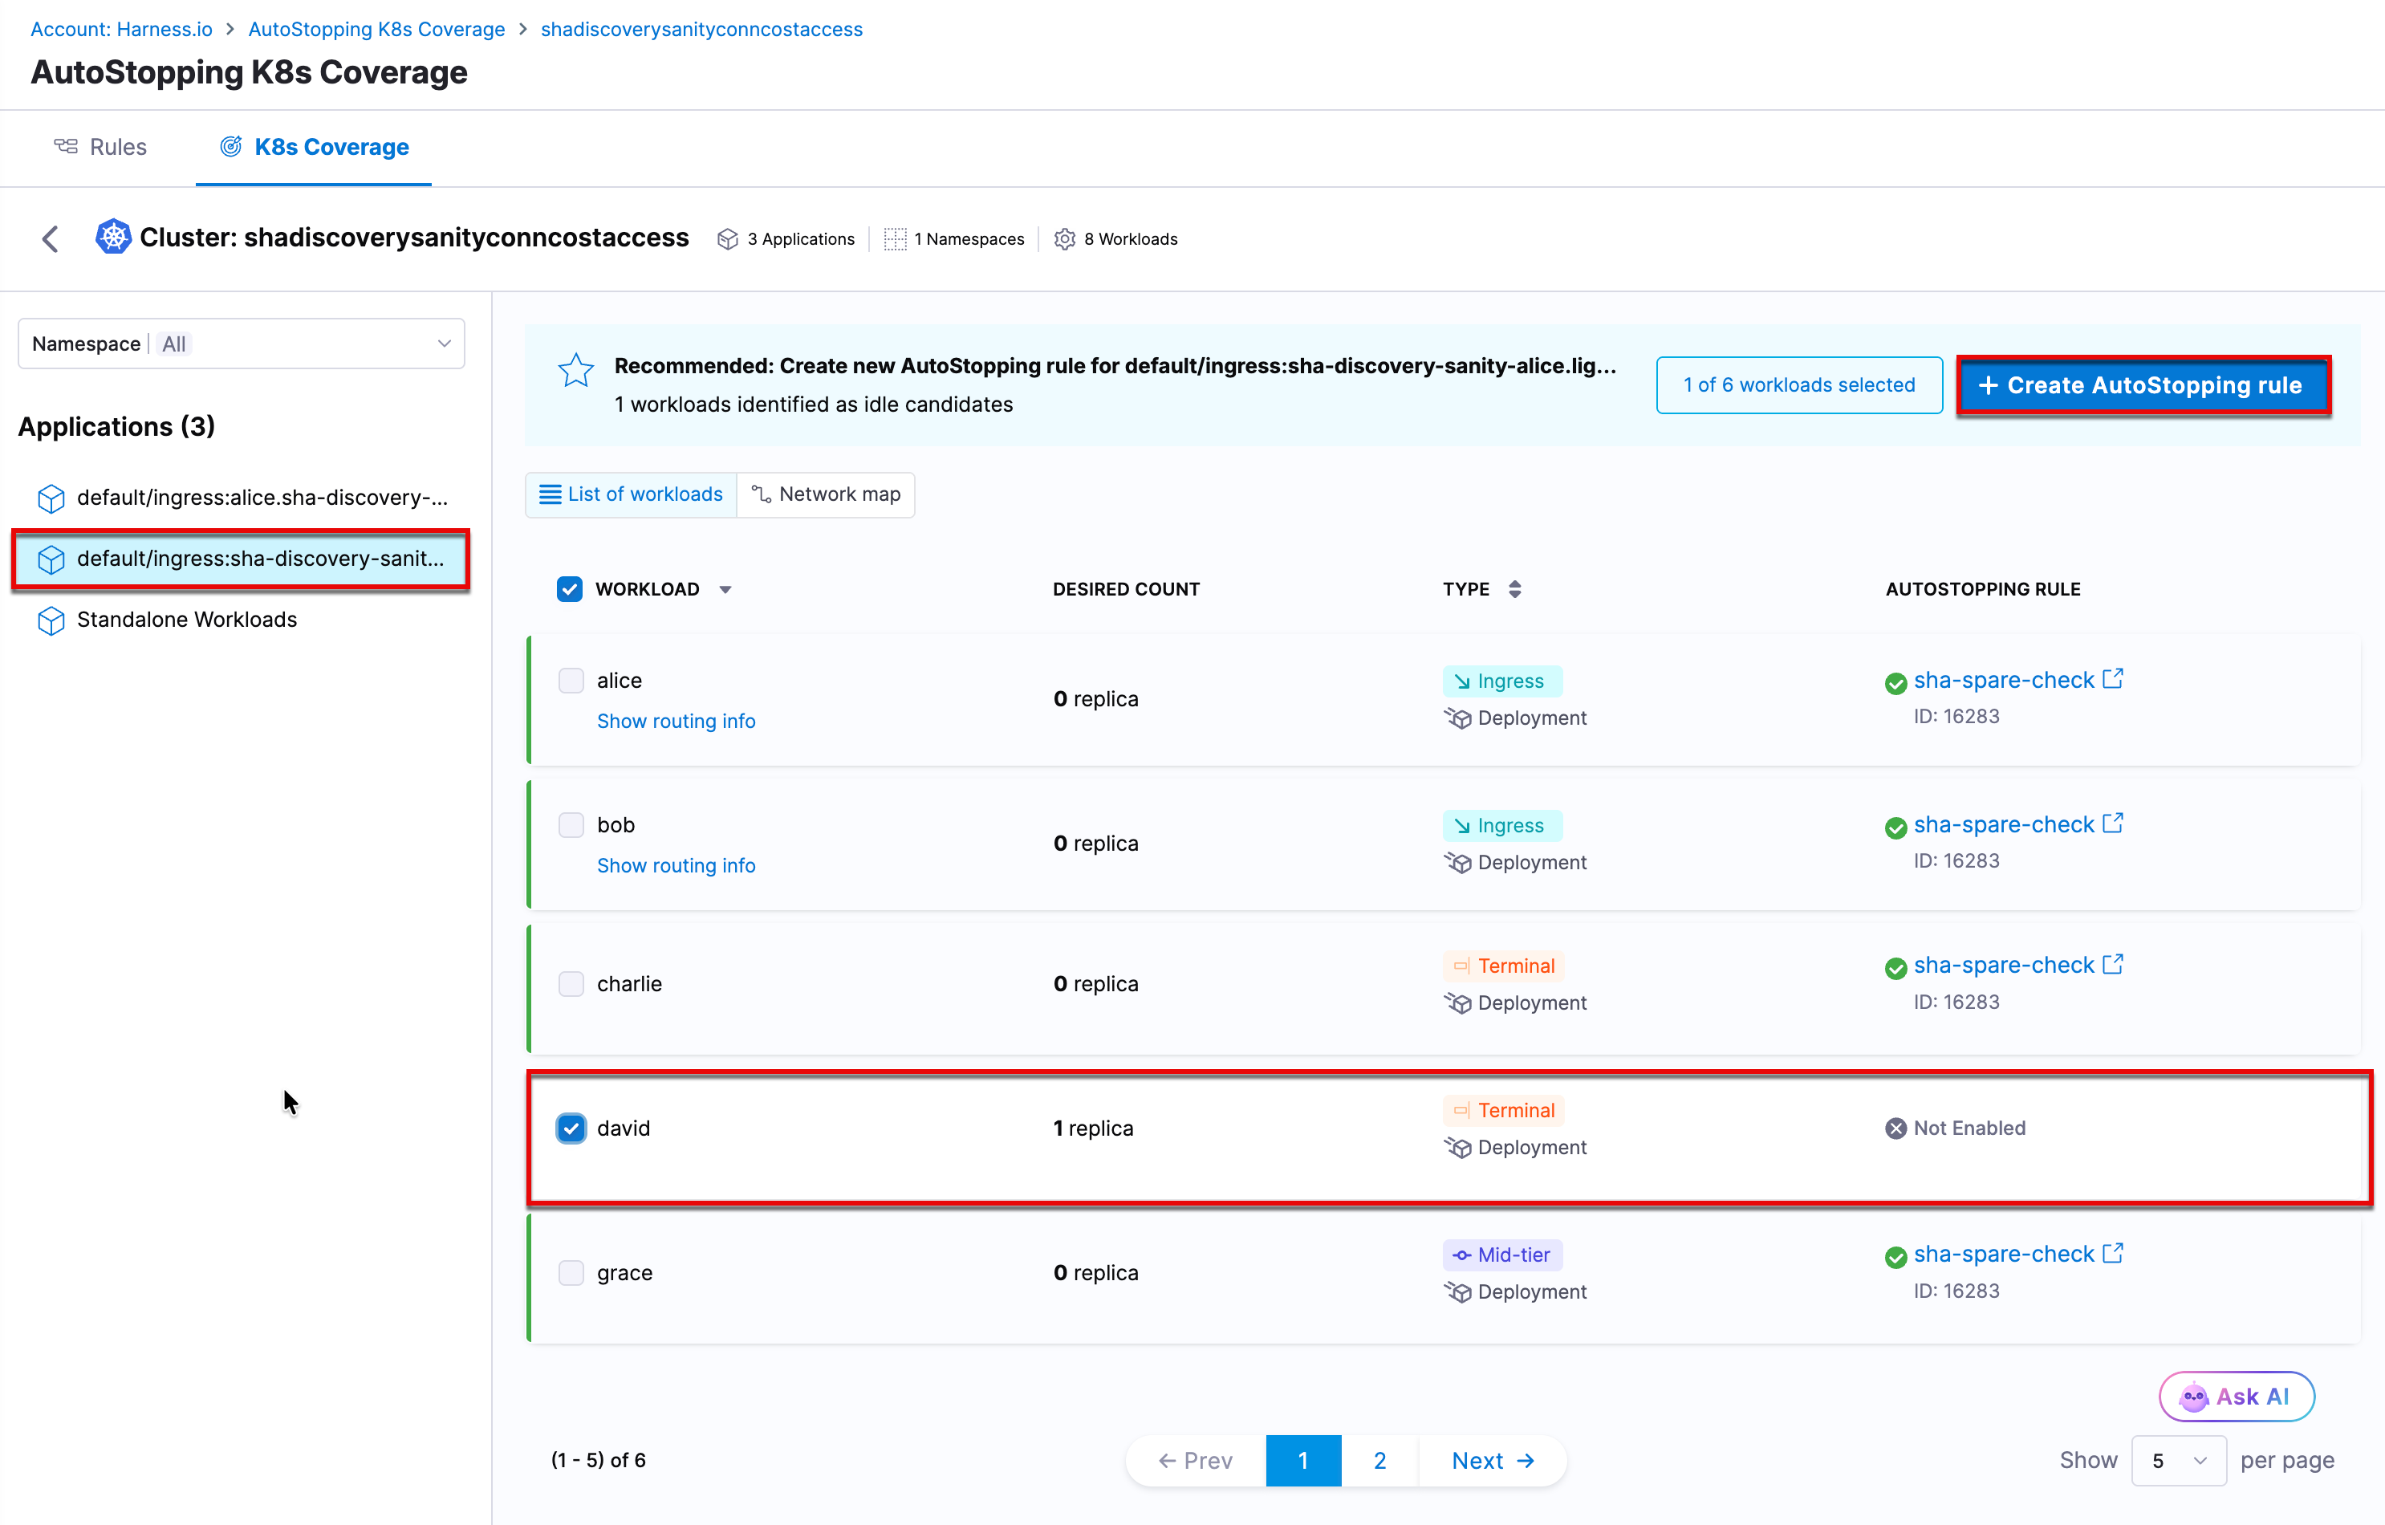The image size is (2385, 1525).
Task: Click the Kubernetes cluster helm icon
Action: pos(113,237)
